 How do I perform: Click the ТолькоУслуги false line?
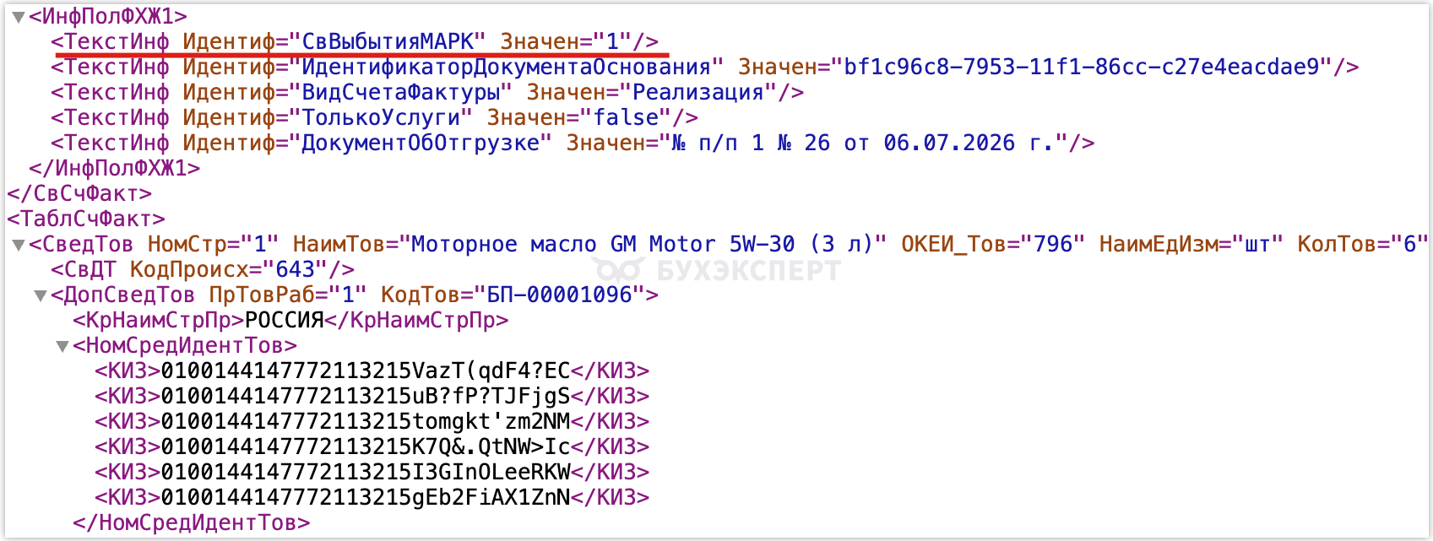[374, 117]
